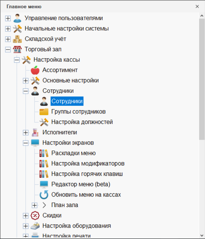The image size is (205, 239).
Task: Expand the План зала node
Action: point(35,205)
